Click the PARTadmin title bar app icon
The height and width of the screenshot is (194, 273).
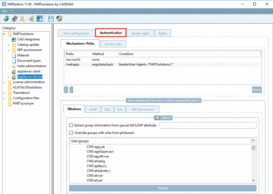(4, 4)
